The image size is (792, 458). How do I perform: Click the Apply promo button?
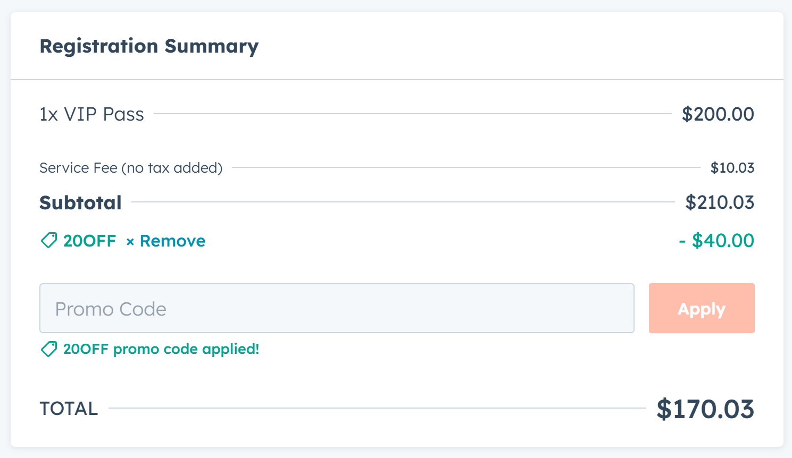(702, 308)
